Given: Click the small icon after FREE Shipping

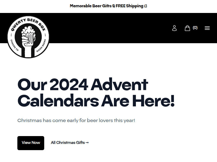Looking at the screenshot, I should pos(146,6).
